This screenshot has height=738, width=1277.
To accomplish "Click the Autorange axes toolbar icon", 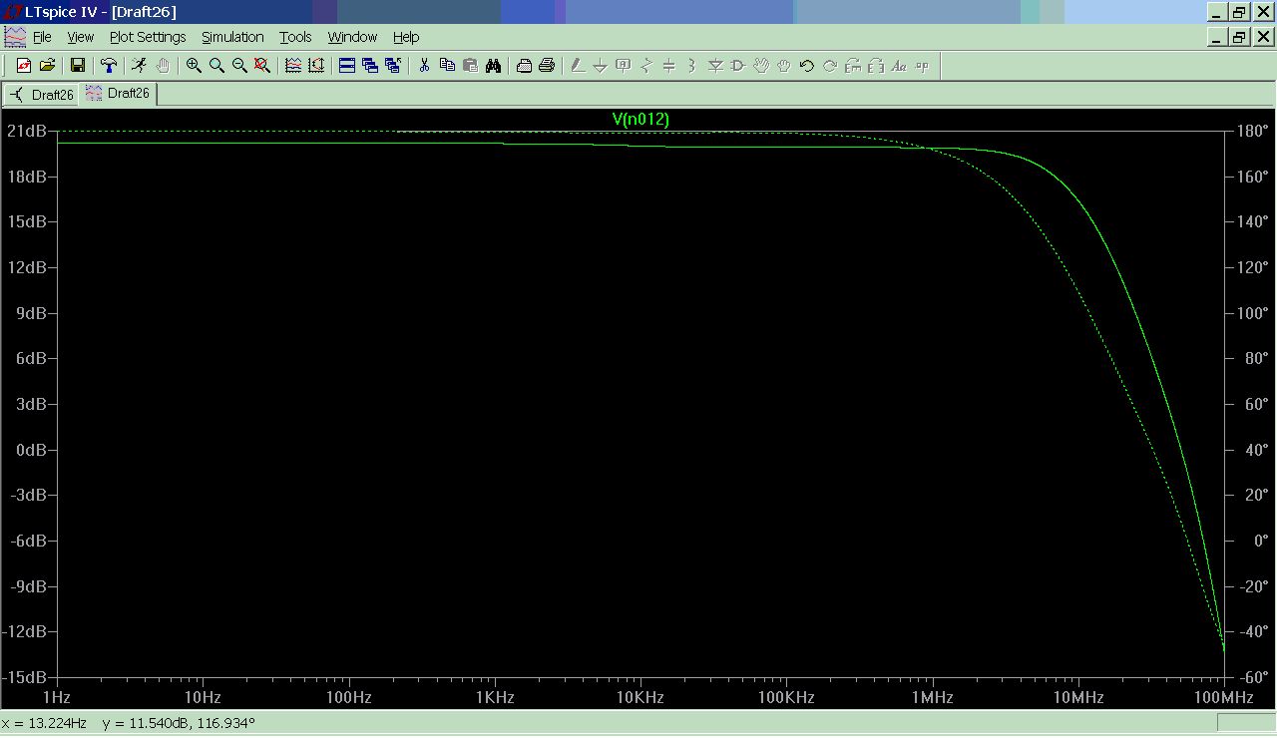I will tap(316, 66).
